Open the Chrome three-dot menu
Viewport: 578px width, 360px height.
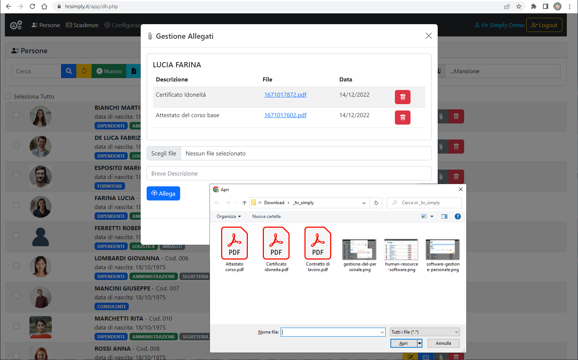coord(569,6)
